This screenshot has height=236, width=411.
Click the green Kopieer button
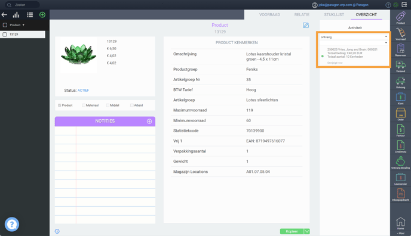click(292, 231)
